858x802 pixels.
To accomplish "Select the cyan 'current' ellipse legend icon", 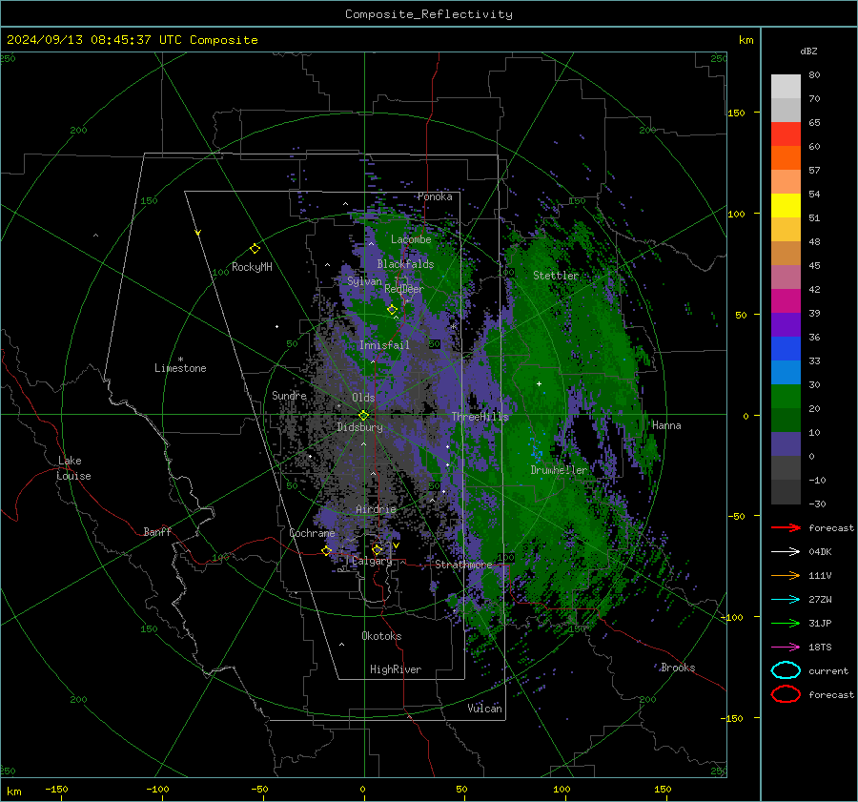I will [786, 670].
